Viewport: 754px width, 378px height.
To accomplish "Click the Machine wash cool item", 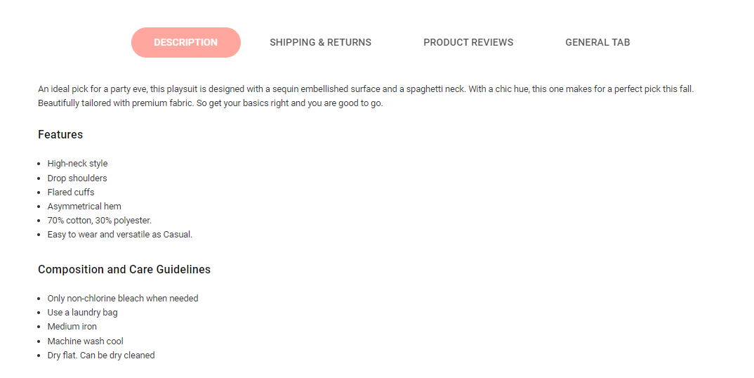I will tap(85, 341).
